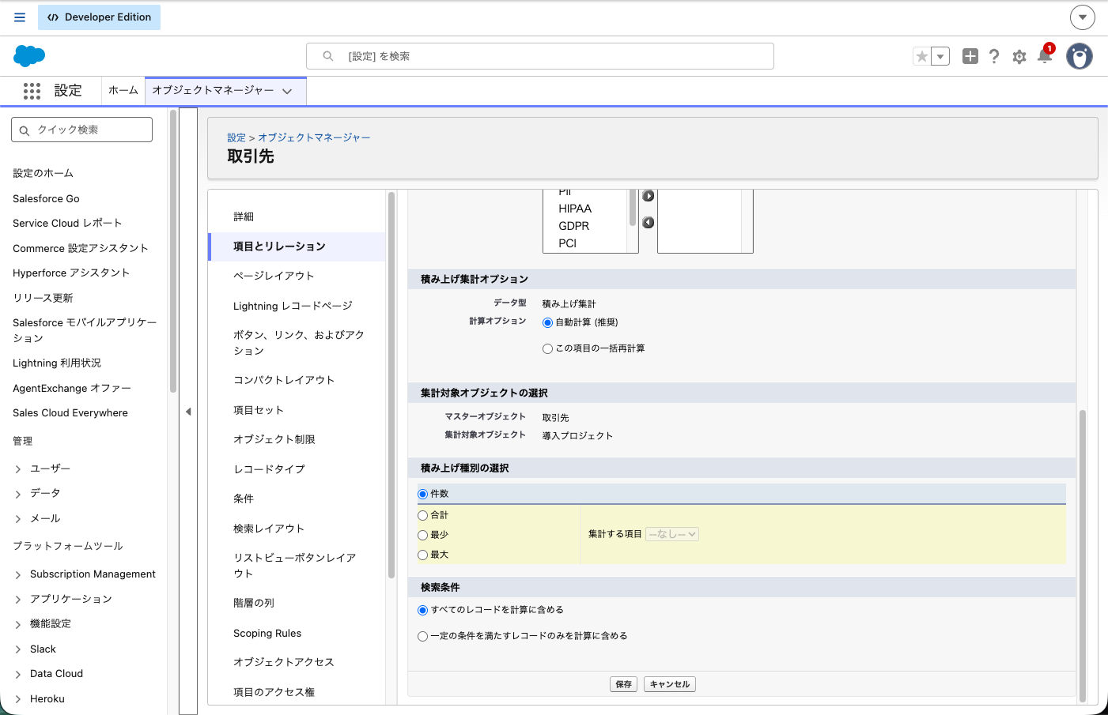Choose the 最大 roll-up type

click(422, 555)
